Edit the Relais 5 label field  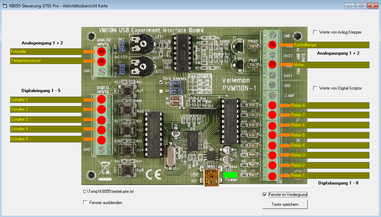(330, 135)
